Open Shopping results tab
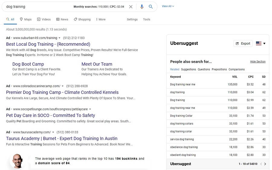Viewport: 272px width, 170px height. point(82,19)
